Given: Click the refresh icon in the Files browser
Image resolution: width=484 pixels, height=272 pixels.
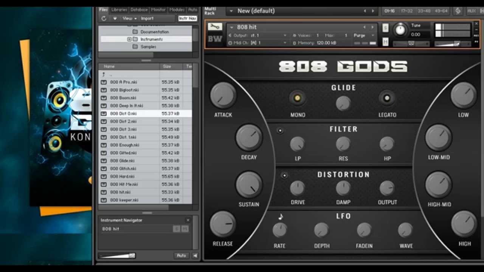Looking at the screenshot, I should point(104,18).
